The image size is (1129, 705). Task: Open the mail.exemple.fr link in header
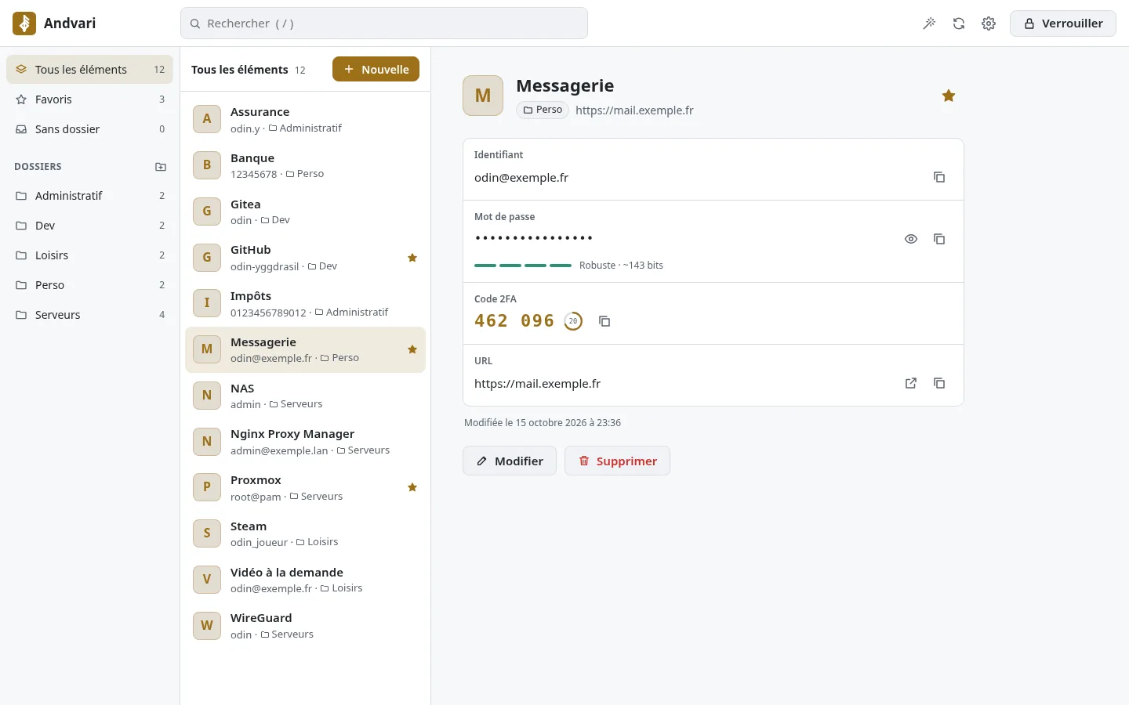click(x=634, y=110)
